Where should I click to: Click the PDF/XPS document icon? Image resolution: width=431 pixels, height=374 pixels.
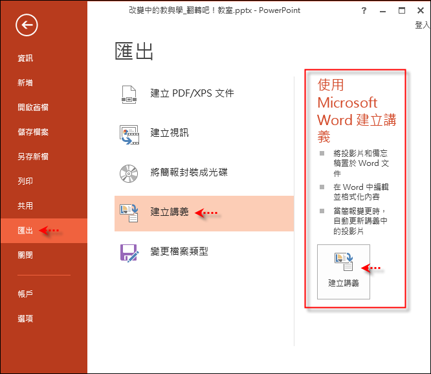(x=129, y=95)
